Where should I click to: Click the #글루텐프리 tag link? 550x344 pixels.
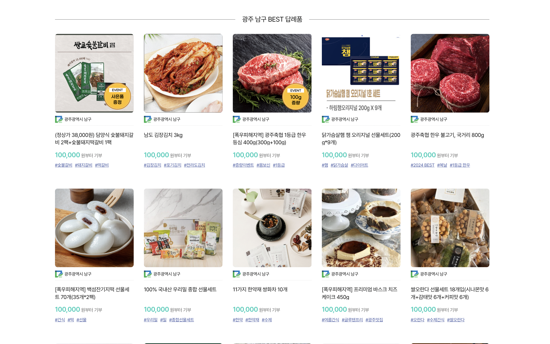point(352,320)
